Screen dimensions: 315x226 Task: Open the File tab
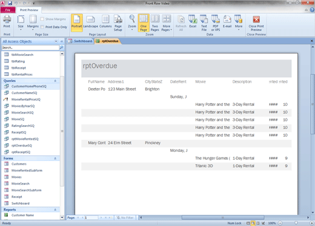[8, 10]
